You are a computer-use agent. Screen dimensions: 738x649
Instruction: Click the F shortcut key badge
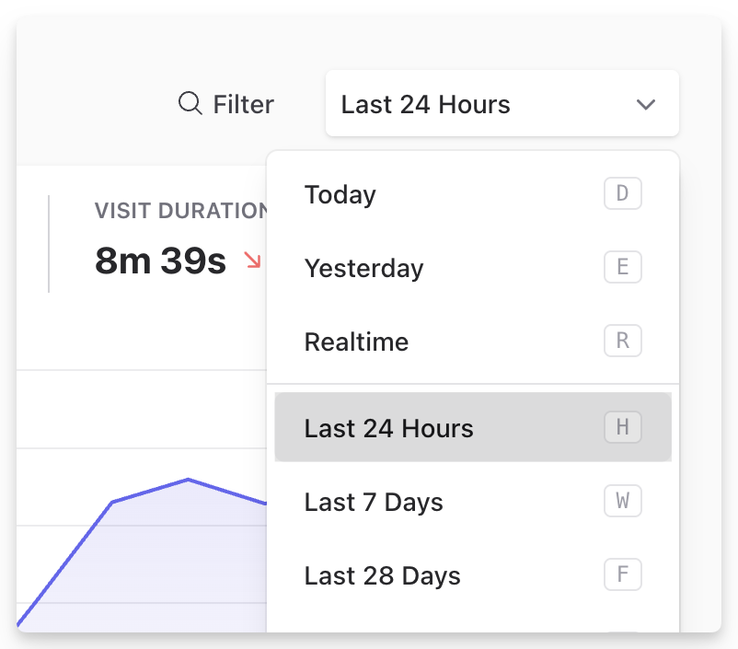click(622, 575)
